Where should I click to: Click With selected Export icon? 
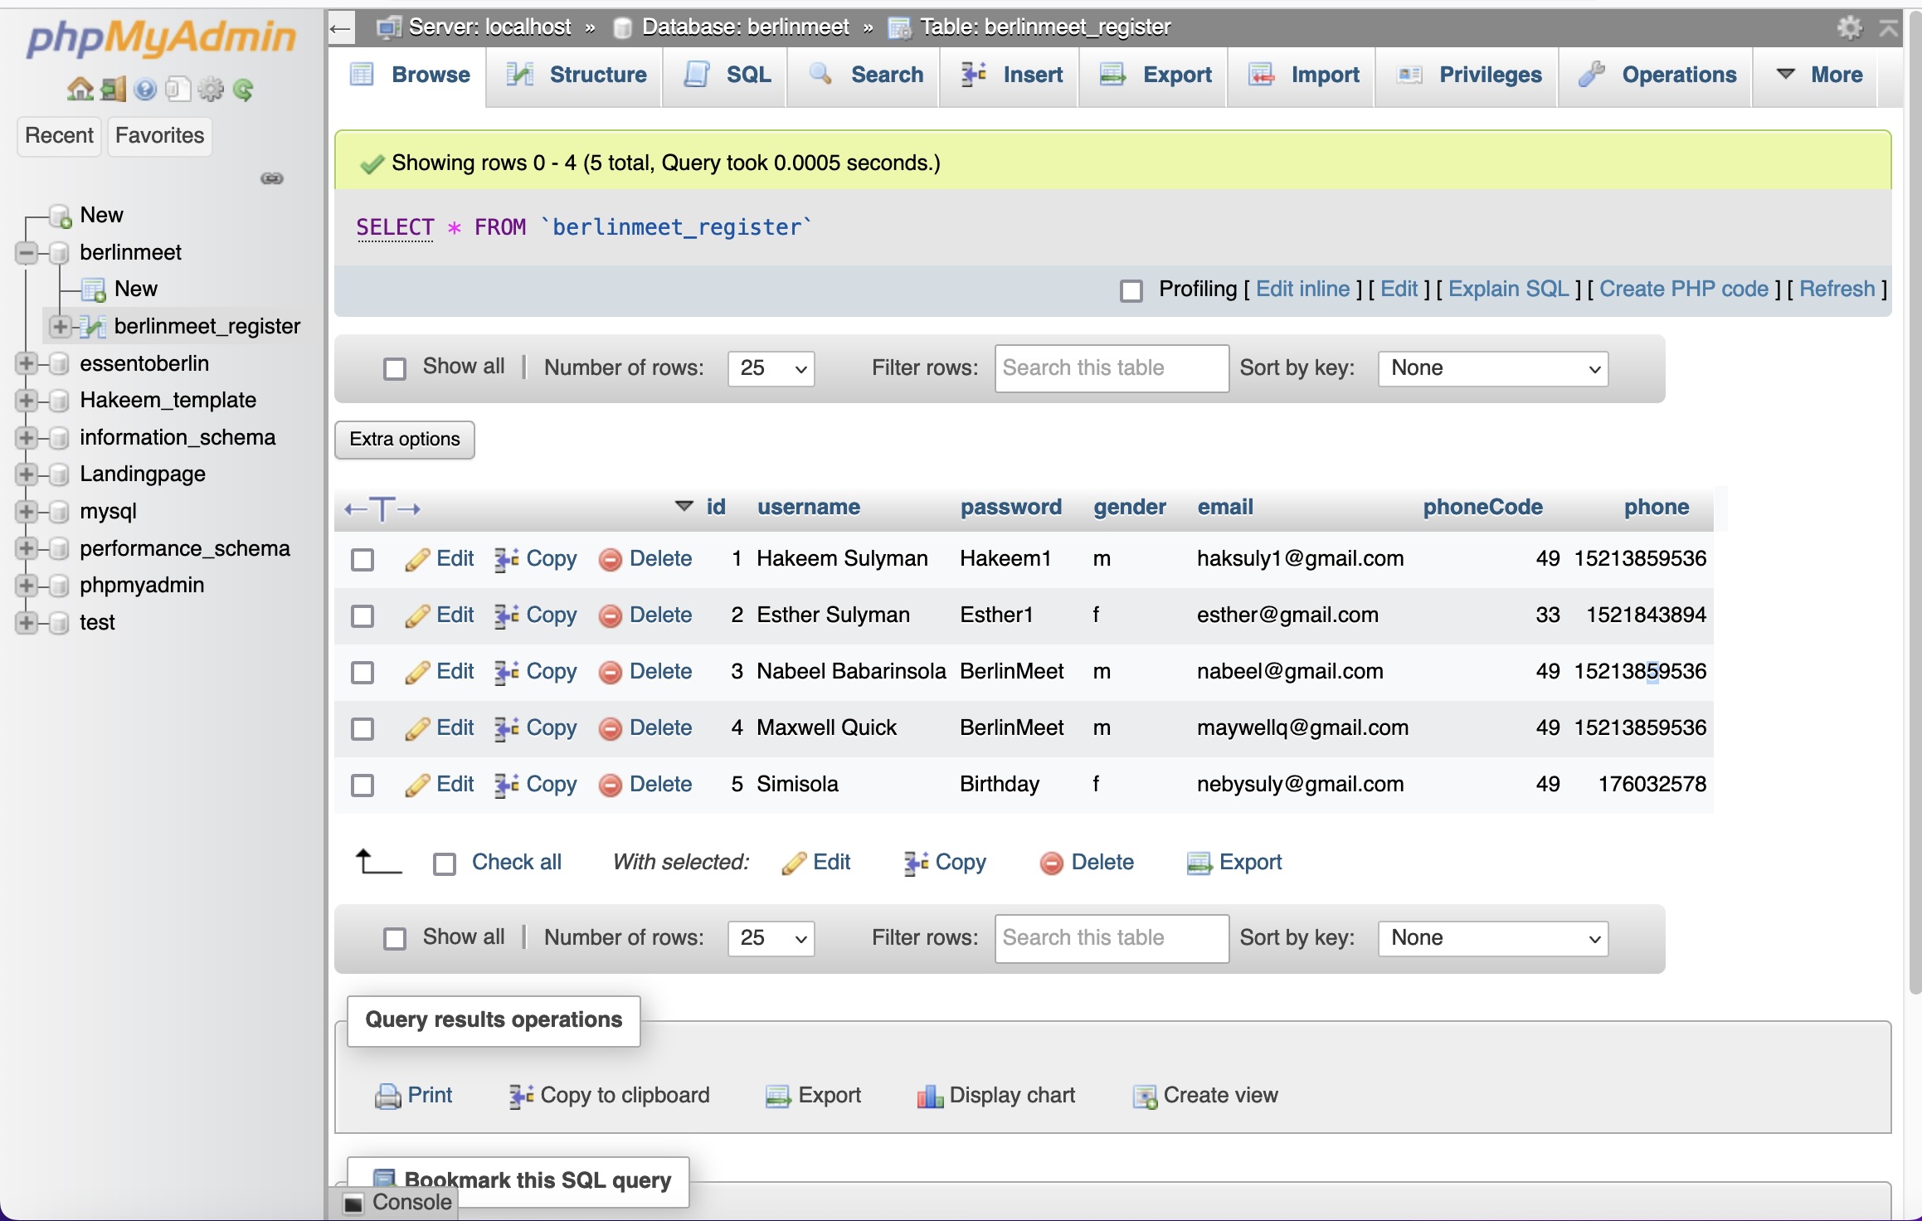tap(1199, 863)
